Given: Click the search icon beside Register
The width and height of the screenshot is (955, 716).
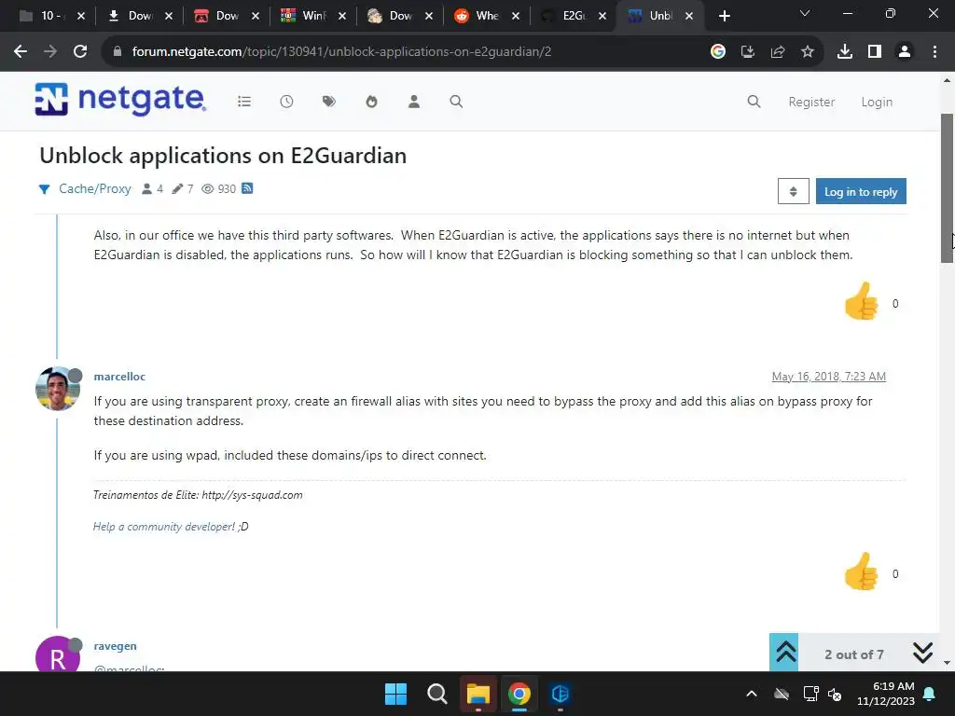Looking at the screenshot, I should [x=754, y=102].
